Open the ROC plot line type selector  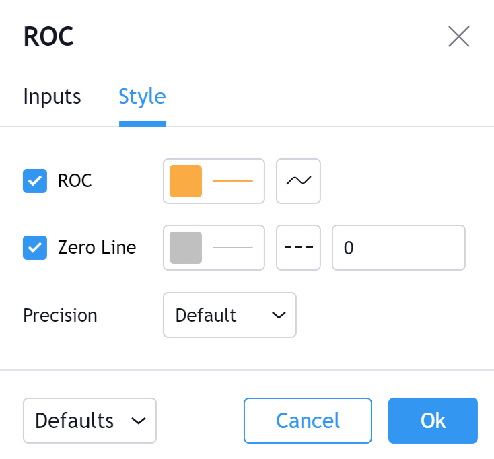click(298, 181)
